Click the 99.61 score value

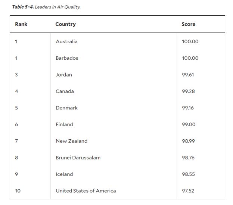click(188, 75)
